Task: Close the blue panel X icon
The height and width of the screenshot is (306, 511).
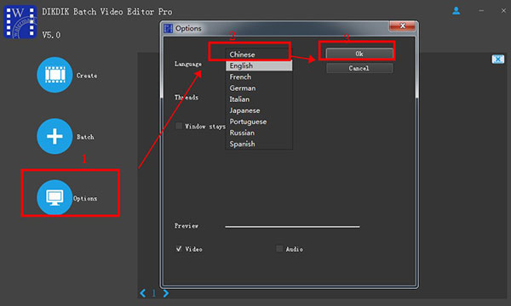Action: 497,59
